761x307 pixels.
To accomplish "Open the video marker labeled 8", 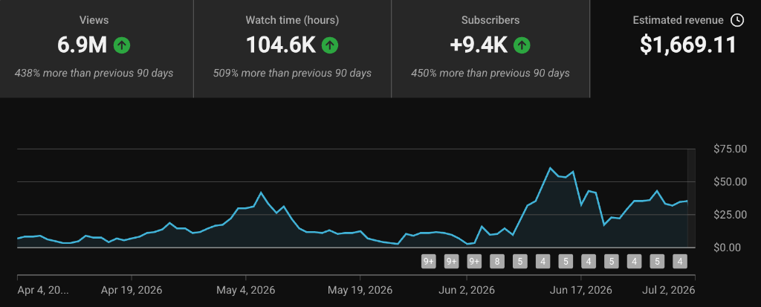I will 497,262.
